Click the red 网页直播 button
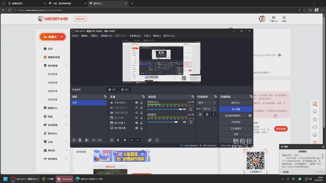 281,129
